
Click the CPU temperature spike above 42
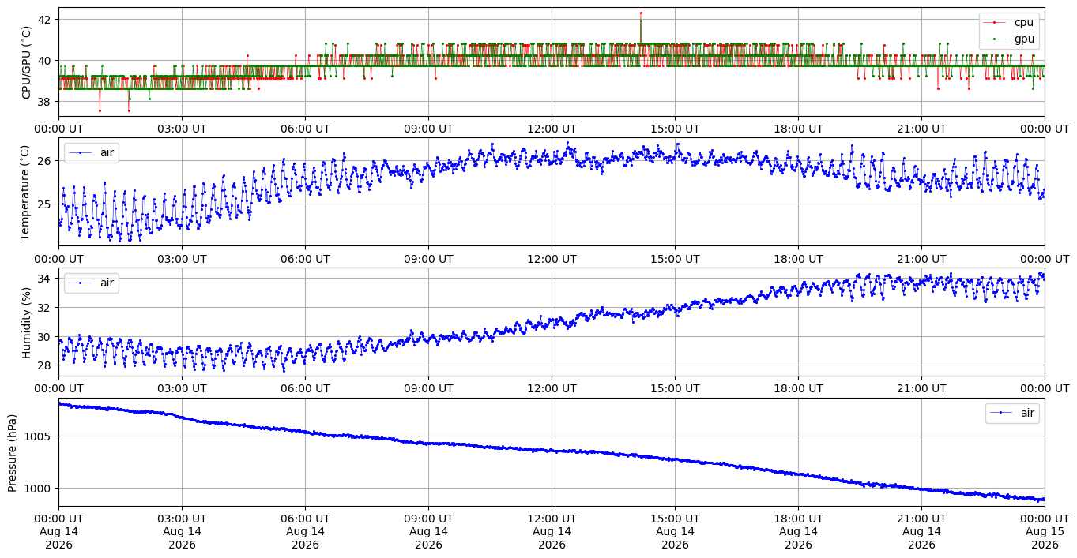coord(641,13)
